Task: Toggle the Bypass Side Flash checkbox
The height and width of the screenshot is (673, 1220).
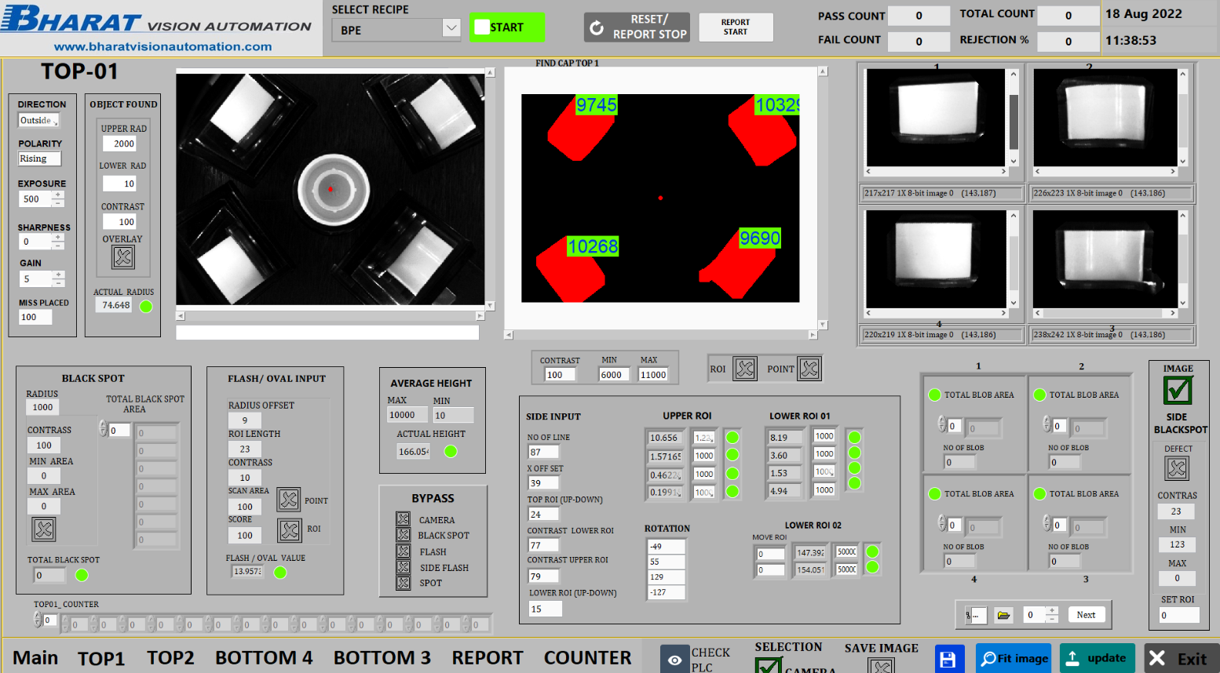Action: pyautogui.click(x=404, y=567)
